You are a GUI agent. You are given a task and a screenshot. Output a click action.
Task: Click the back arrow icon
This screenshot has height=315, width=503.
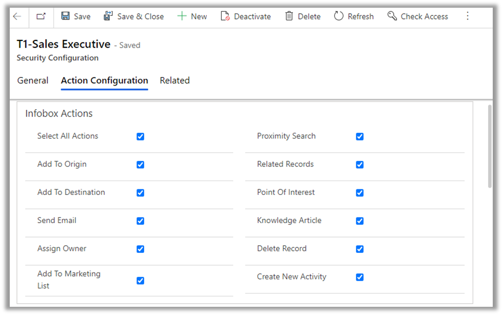tap(17, 16)
